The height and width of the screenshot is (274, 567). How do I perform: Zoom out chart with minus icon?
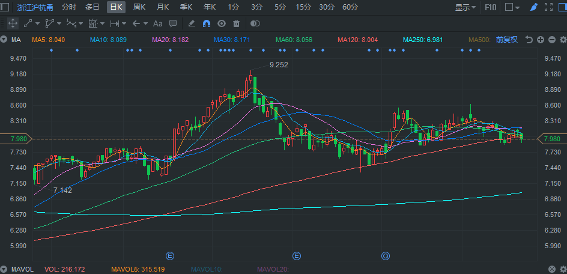point(552,40)
